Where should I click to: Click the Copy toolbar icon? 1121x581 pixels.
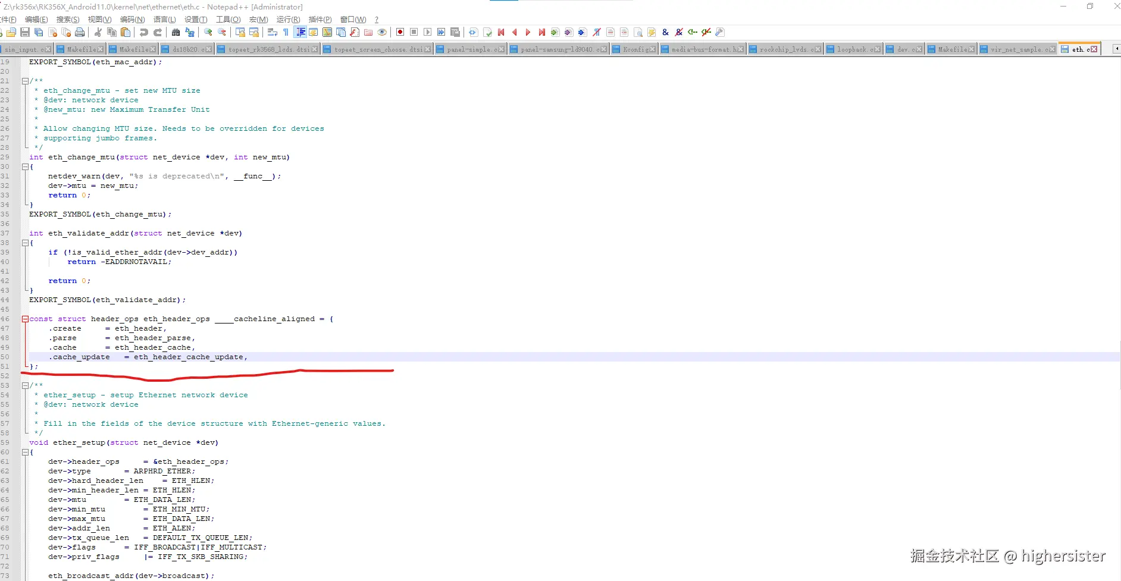click(112, 32)
